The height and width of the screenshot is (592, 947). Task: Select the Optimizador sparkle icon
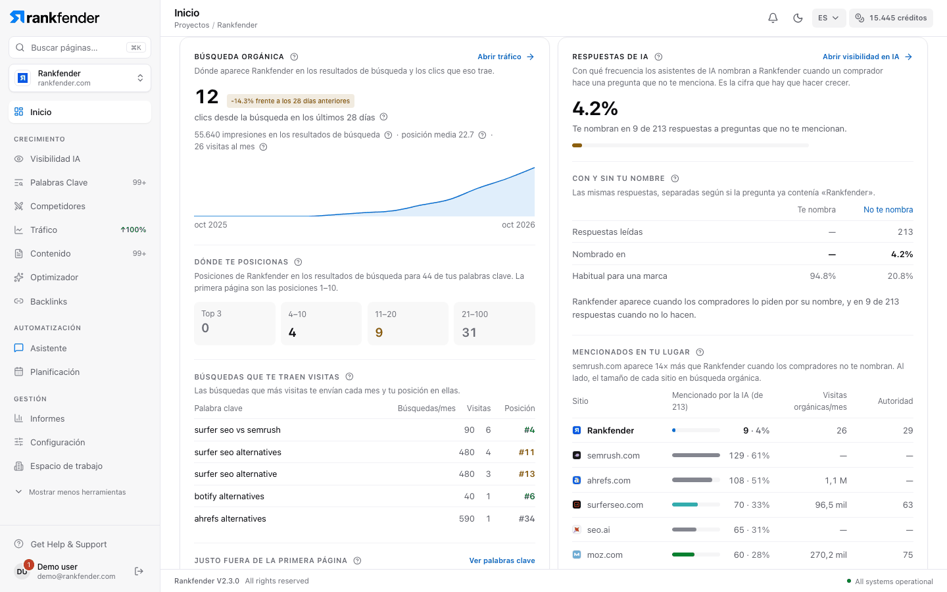[x=18, y=277]
